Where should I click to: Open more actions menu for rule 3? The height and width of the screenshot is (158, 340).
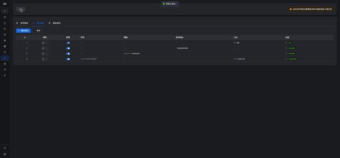47,54
